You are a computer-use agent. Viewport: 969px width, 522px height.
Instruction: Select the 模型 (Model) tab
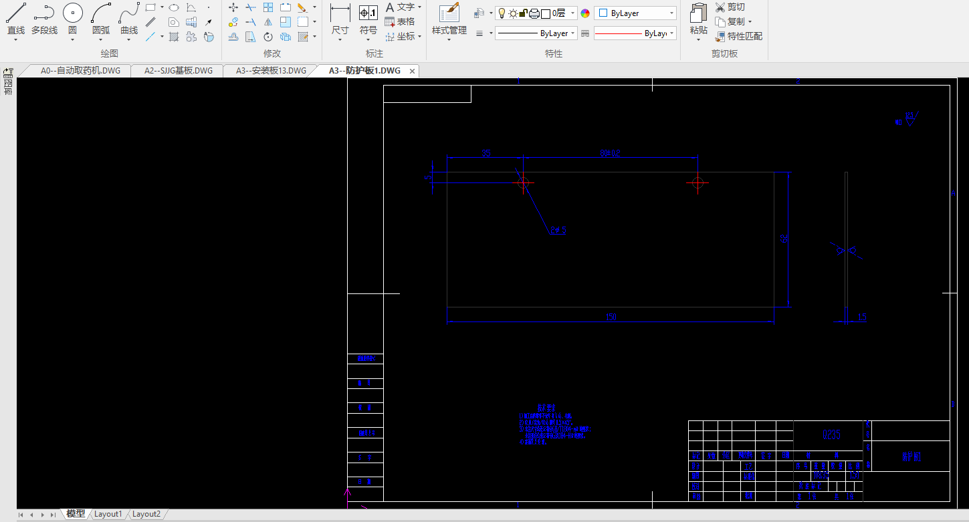[x=76, y=514]
